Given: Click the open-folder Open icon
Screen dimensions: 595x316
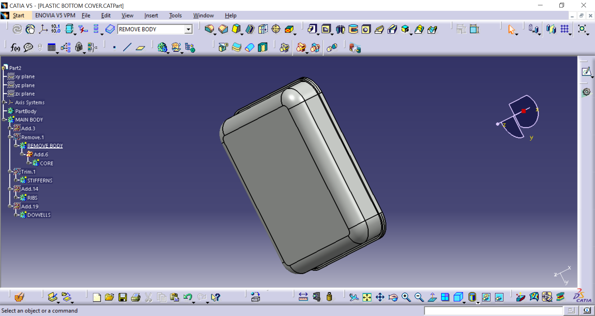Looking at the screenshot, I should [109, 297].
